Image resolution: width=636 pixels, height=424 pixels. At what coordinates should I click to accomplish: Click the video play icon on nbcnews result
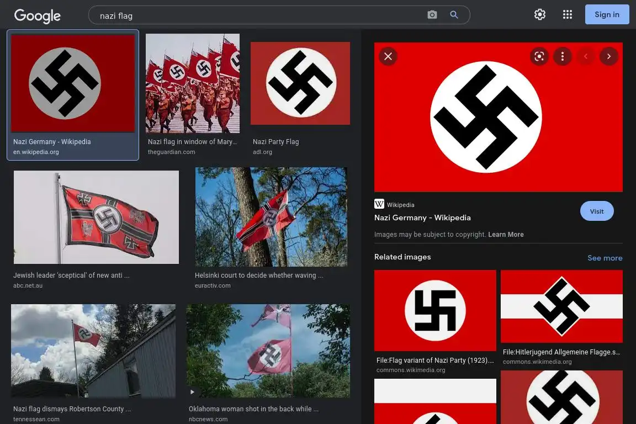click(x=192, y=392)
